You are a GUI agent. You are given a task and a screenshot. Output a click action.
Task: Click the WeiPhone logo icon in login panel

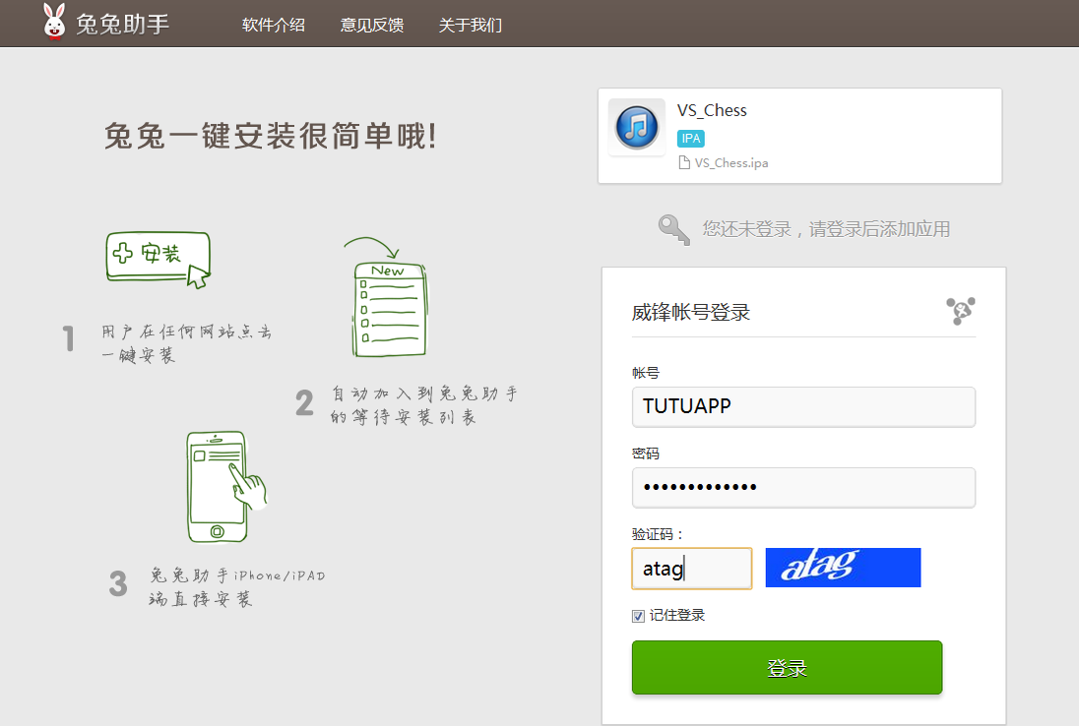pyautogui.click(x=961, y=311)
